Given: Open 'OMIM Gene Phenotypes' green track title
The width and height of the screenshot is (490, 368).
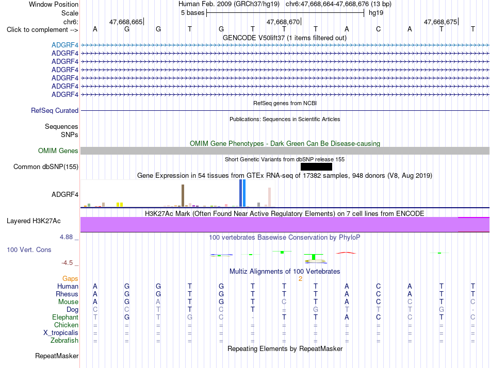Looking at the screenshot, I should tap(285, 143).
